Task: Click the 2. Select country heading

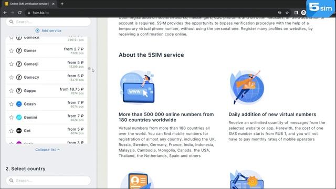Action: tap(26, 169)
